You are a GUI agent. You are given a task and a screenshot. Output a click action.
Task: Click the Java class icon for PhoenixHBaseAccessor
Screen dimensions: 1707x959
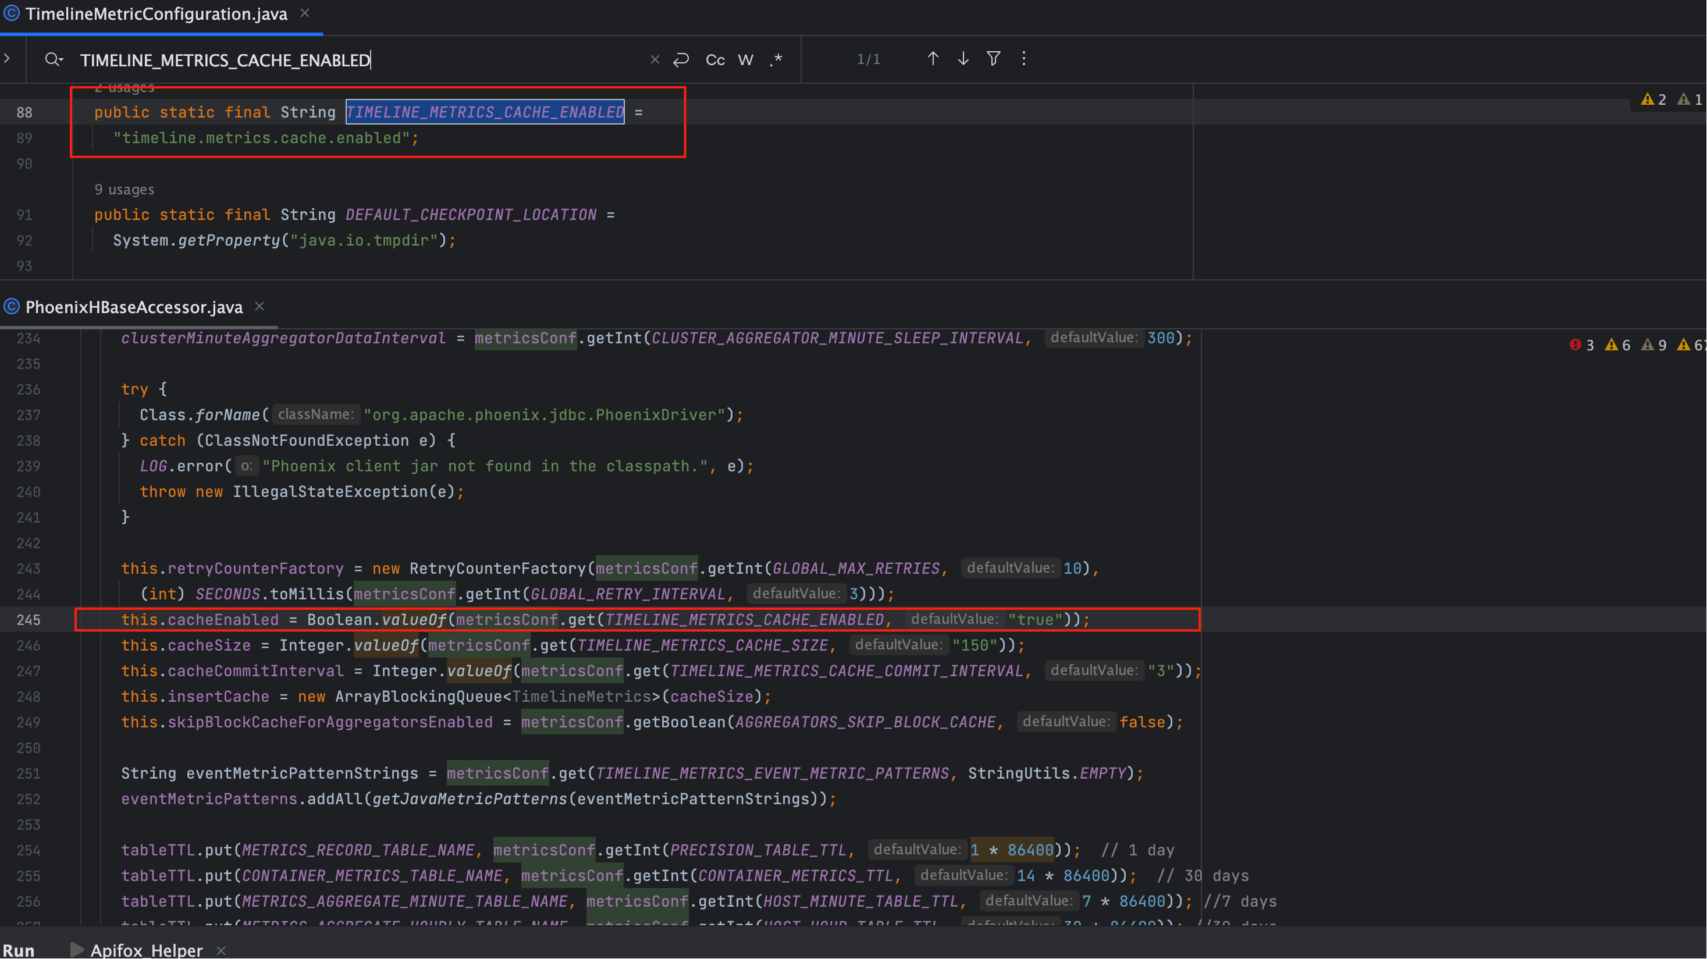(x=11, y=307)
